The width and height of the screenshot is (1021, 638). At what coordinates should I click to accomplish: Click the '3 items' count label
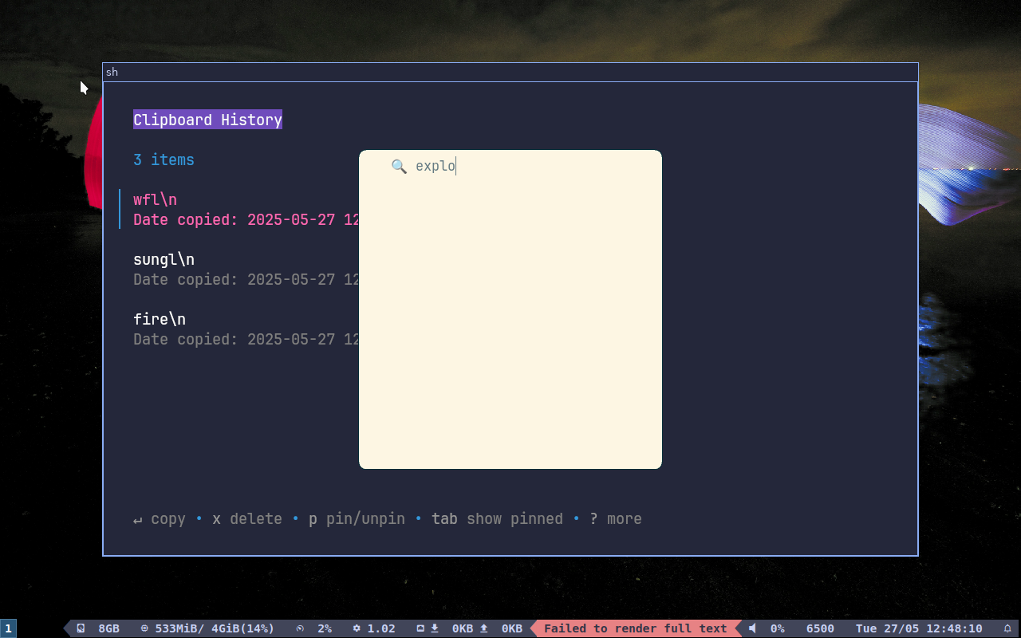(x=164, y=159)
